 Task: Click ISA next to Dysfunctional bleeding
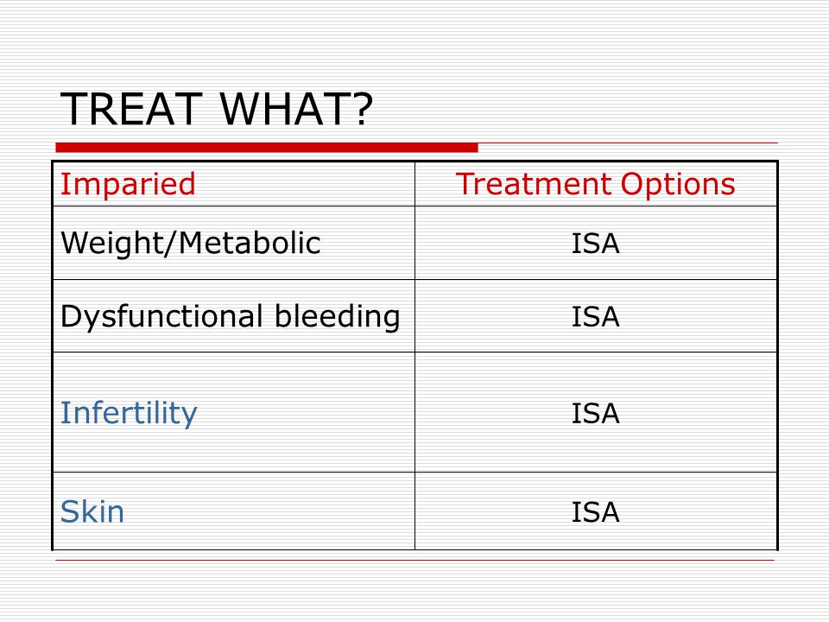coord(595,317)
